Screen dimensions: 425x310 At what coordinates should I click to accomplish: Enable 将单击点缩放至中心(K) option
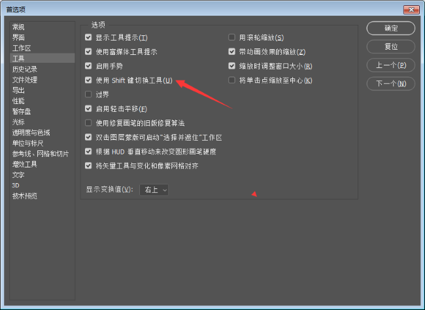(231, 80)
